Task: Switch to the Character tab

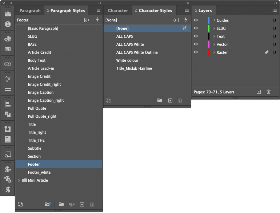Action: 118,11
